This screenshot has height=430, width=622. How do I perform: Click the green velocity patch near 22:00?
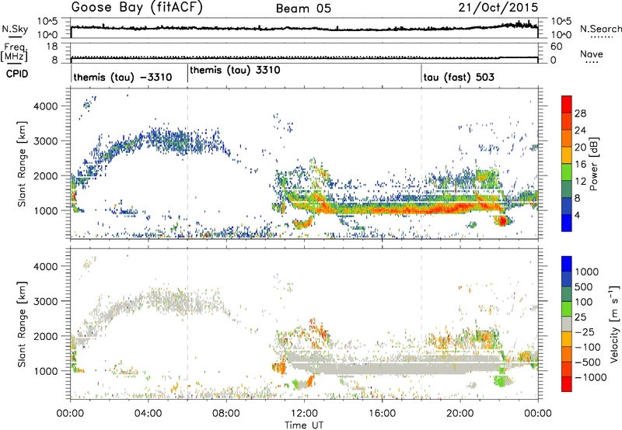coord(502,381)
